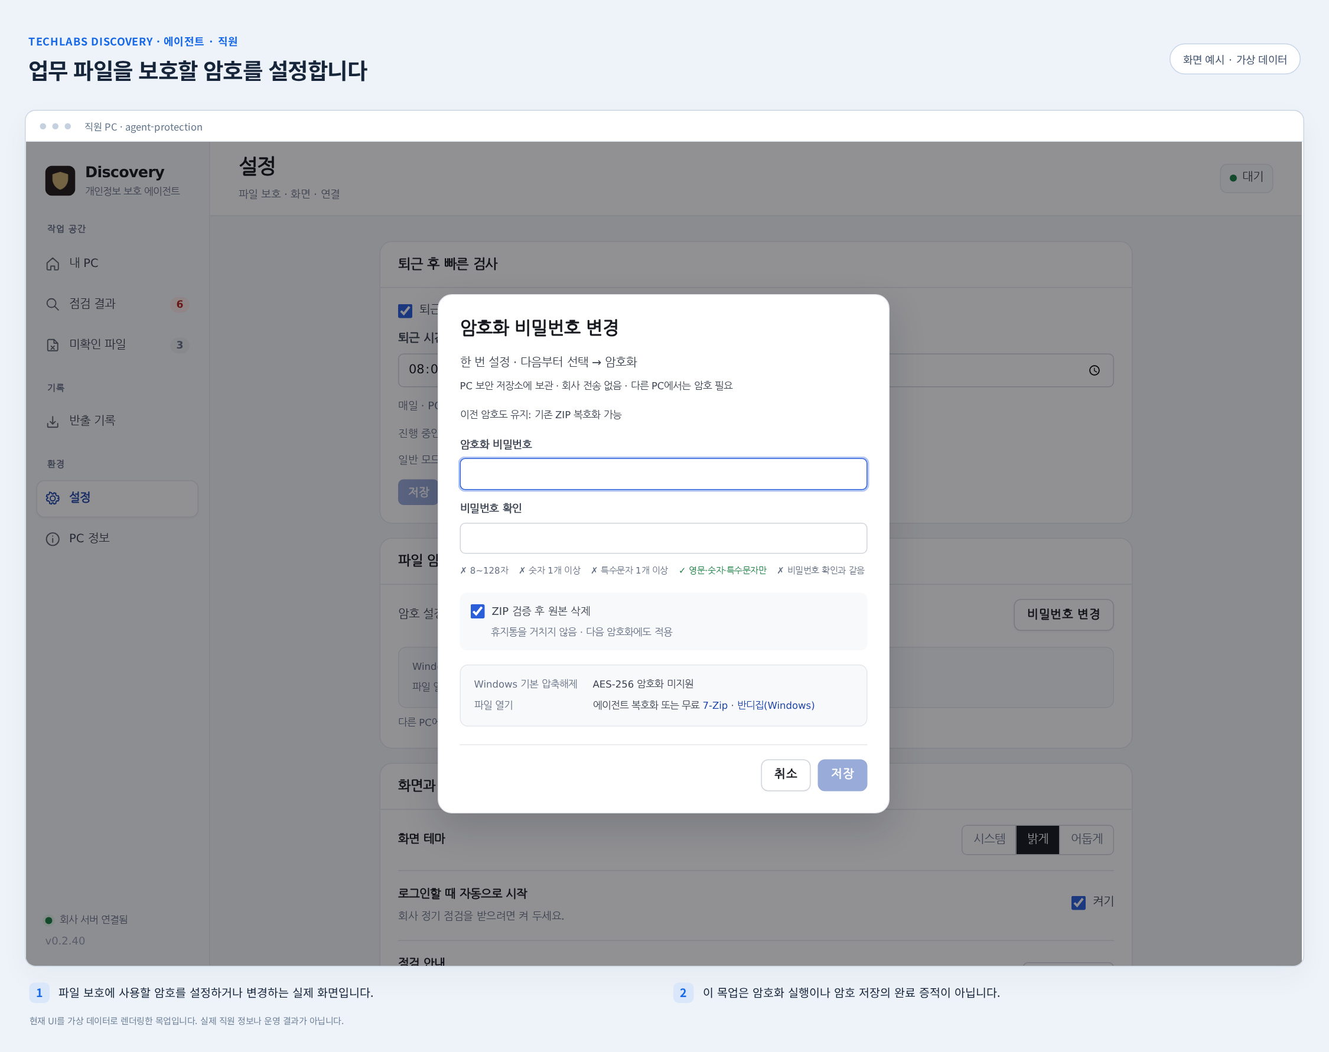Viewport: 1329px width, 1052px height.
Task: Go to 미확인 파일 menu item
Action: 117,345
